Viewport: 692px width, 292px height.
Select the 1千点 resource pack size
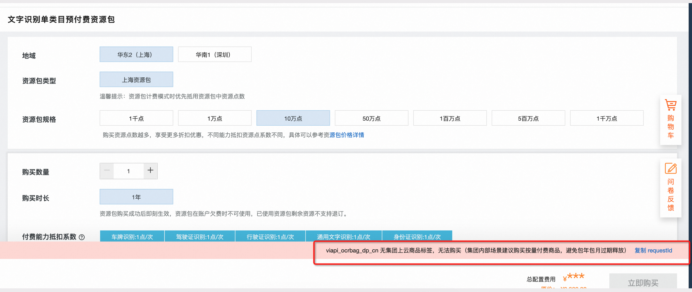136,118
